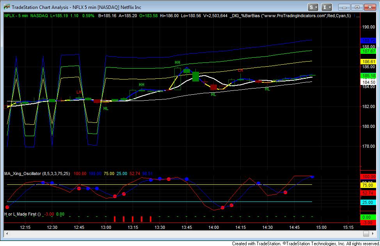Open the S dropdown in the title bar

pos(313,7)
